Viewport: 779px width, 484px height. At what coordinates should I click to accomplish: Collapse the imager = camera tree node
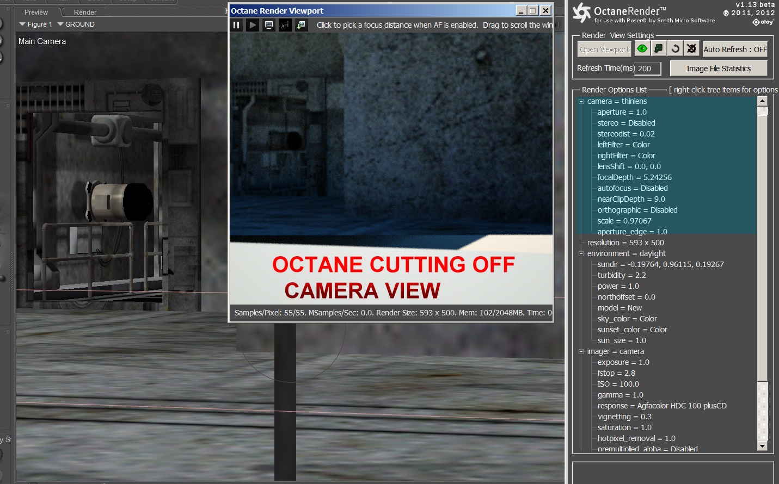click(x=581, y=351)
